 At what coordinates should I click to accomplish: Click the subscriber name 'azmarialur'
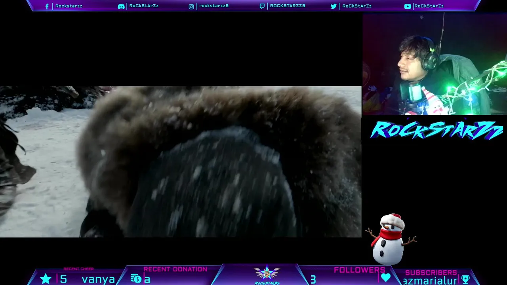(431, 281)
